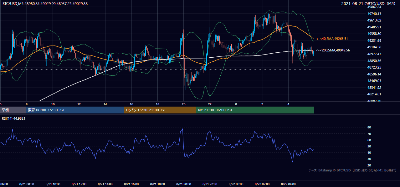Click the 8/21 10:00 date label

tap(53, 184)
